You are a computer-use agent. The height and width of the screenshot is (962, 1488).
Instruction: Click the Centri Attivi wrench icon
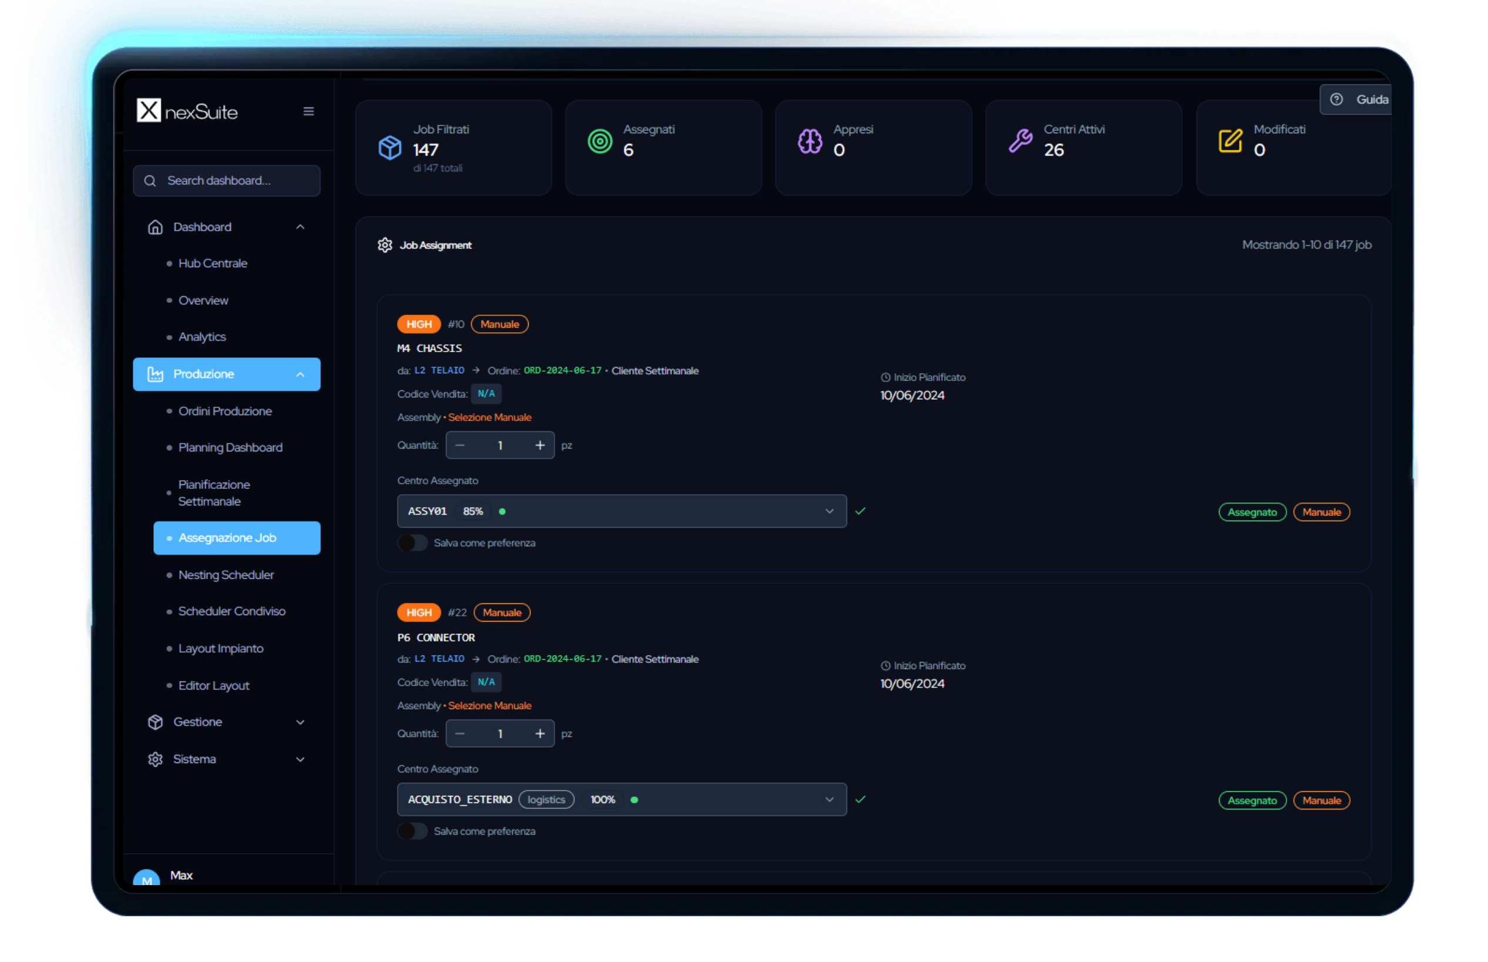[x=1020, y=141]
